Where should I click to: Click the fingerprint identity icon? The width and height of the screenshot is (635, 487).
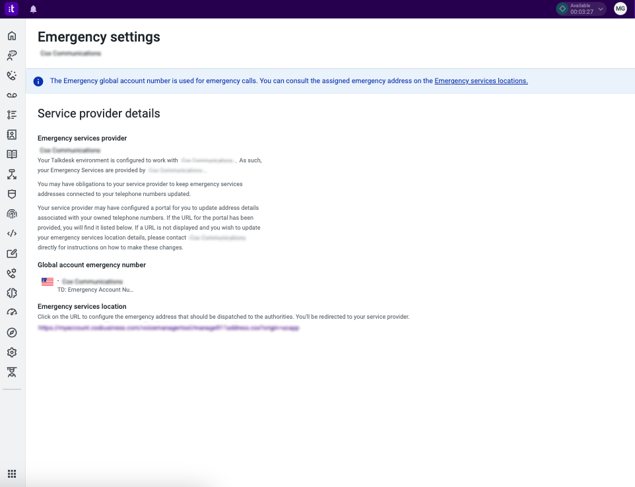(12, 214)
